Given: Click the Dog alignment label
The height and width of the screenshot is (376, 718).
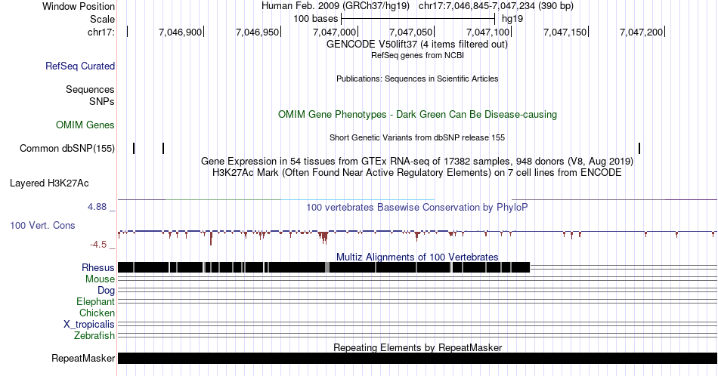Looking at the screenshot, I should pyautogui.click(x=106, y=291).
